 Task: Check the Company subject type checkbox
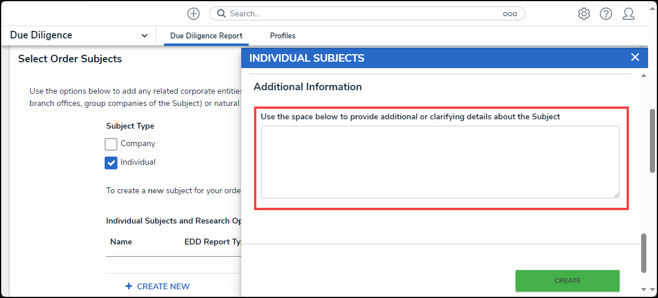111,144
